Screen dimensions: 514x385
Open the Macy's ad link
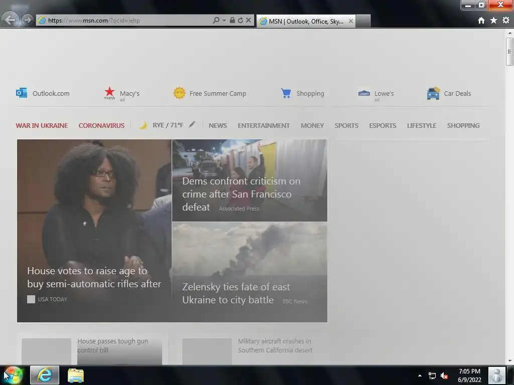(130, 94)
